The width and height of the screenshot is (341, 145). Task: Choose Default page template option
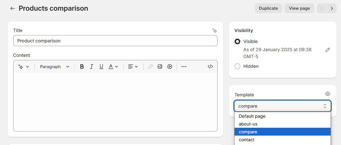tap(252, 116)
